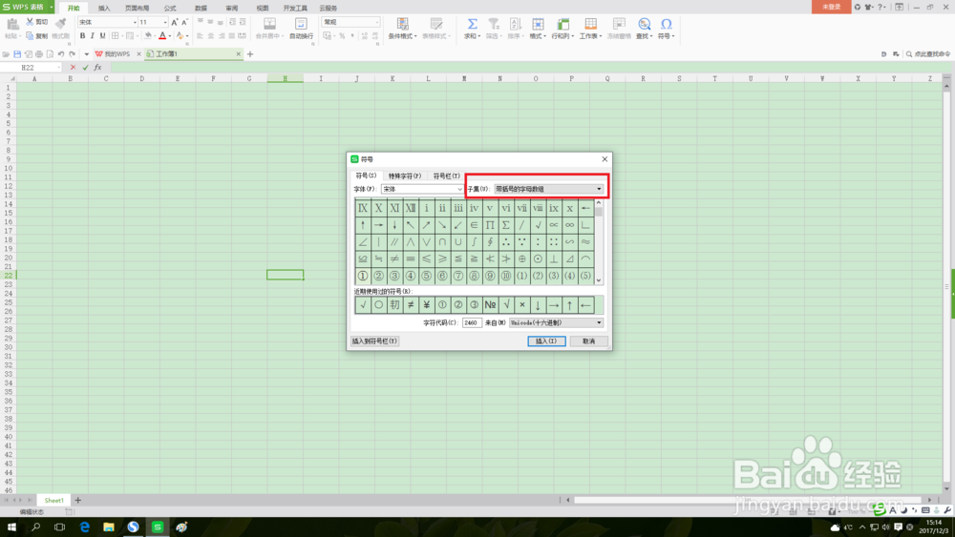Switch to the 符号栏 tab in symbol dialog
The width and height of the screenshot is (955, 537).
point(446,176)
